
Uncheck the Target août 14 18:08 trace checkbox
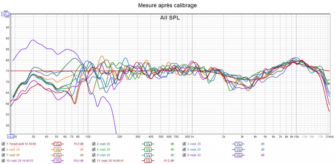coord(3,144)
